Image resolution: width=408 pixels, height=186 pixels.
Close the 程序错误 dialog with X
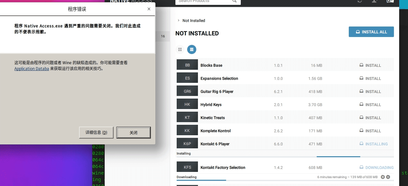tap(149, 9)
